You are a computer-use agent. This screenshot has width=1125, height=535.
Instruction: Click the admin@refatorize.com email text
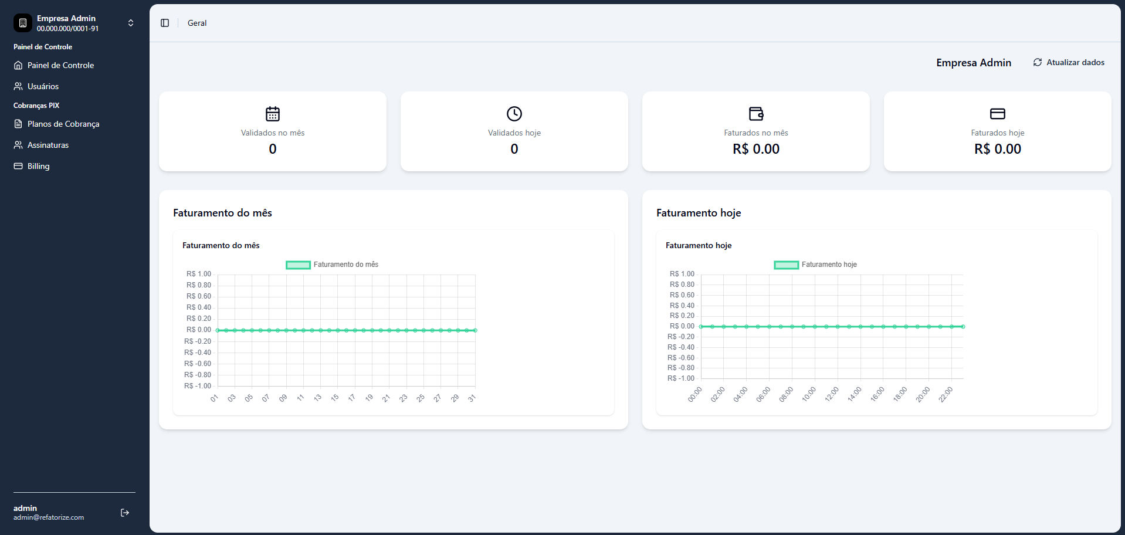click(x=49, y=517)
